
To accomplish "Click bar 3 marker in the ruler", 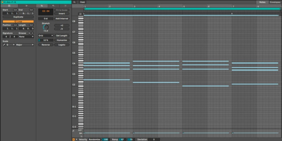I will pos(134,7).
